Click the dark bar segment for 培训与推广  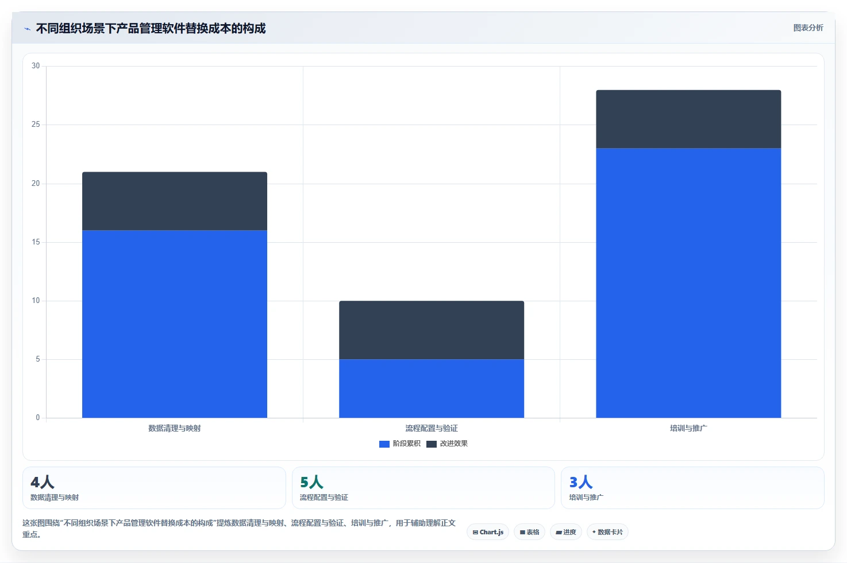pyautogui.click(x=688, y=119)
